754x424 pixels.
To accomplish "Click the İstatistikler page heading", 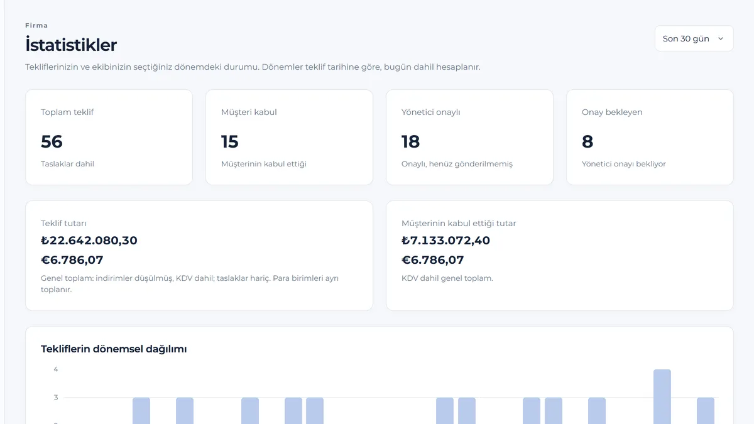I will (x=71, y=45).
